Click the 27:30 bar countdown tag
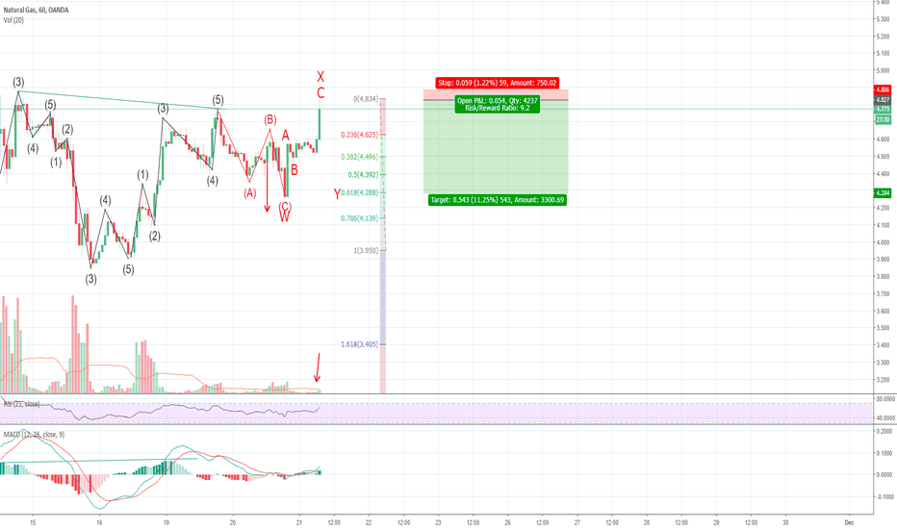This screenshot has width=897, height=529. pos(883,119)
